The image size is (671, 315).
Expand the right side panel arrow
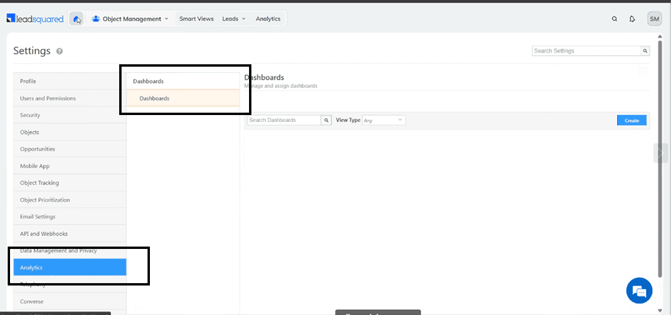[x=661, y=153]
